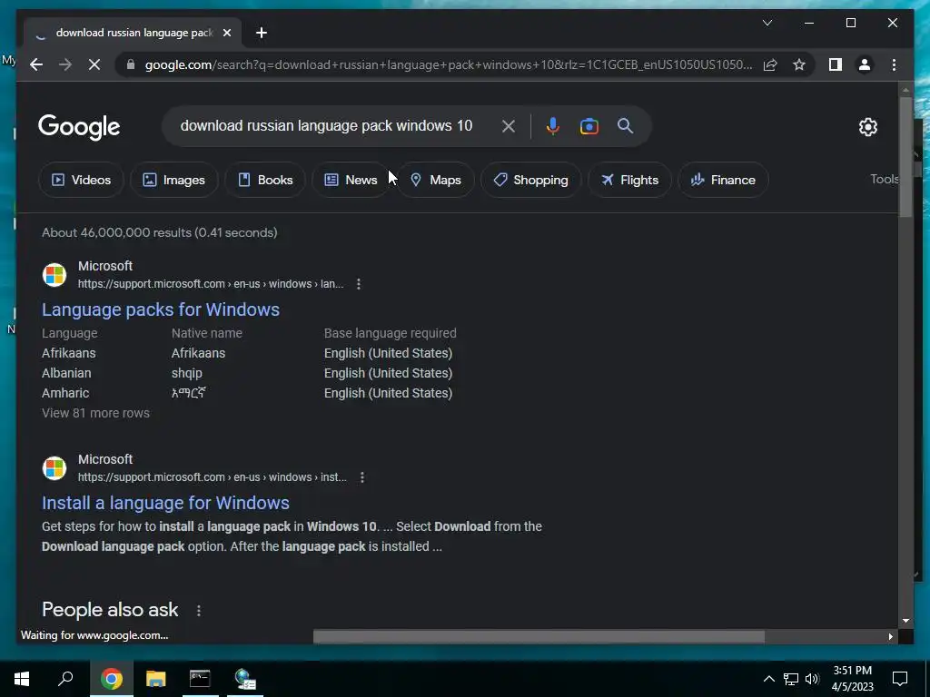Go to Google home via logo

[79, 127]
